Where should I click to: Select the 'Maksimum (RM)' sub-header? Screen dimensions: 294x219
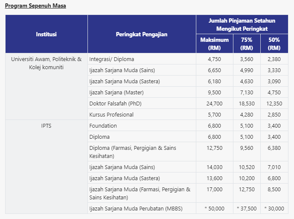pyautogui.click(x=215, y=44)
